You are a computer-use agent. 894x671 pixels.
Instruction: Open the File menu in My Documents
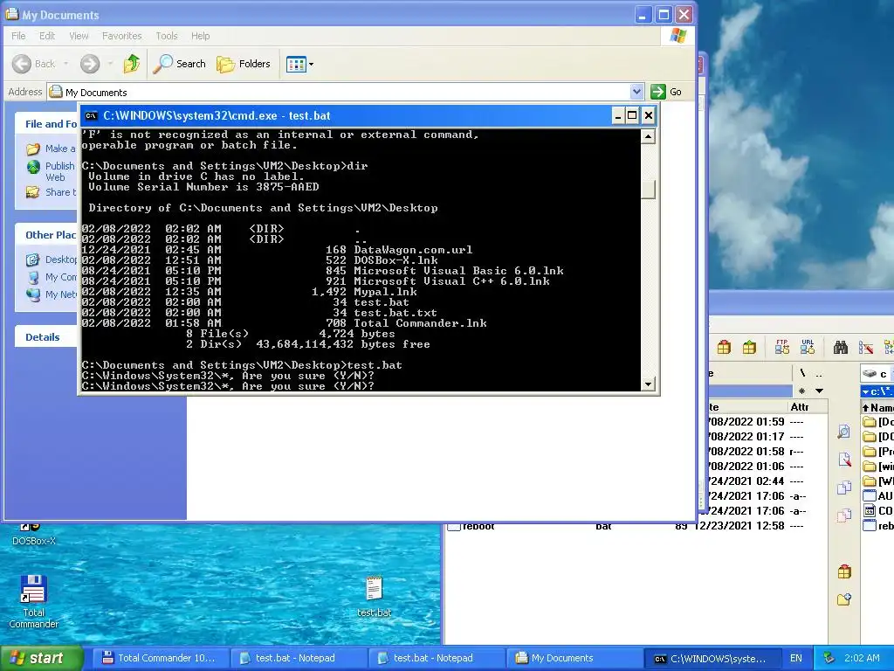18,36
